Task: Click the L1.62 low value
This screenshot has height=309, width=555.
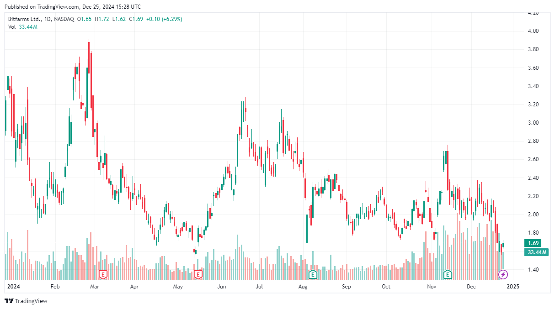Action: click(x=119, y=19)
